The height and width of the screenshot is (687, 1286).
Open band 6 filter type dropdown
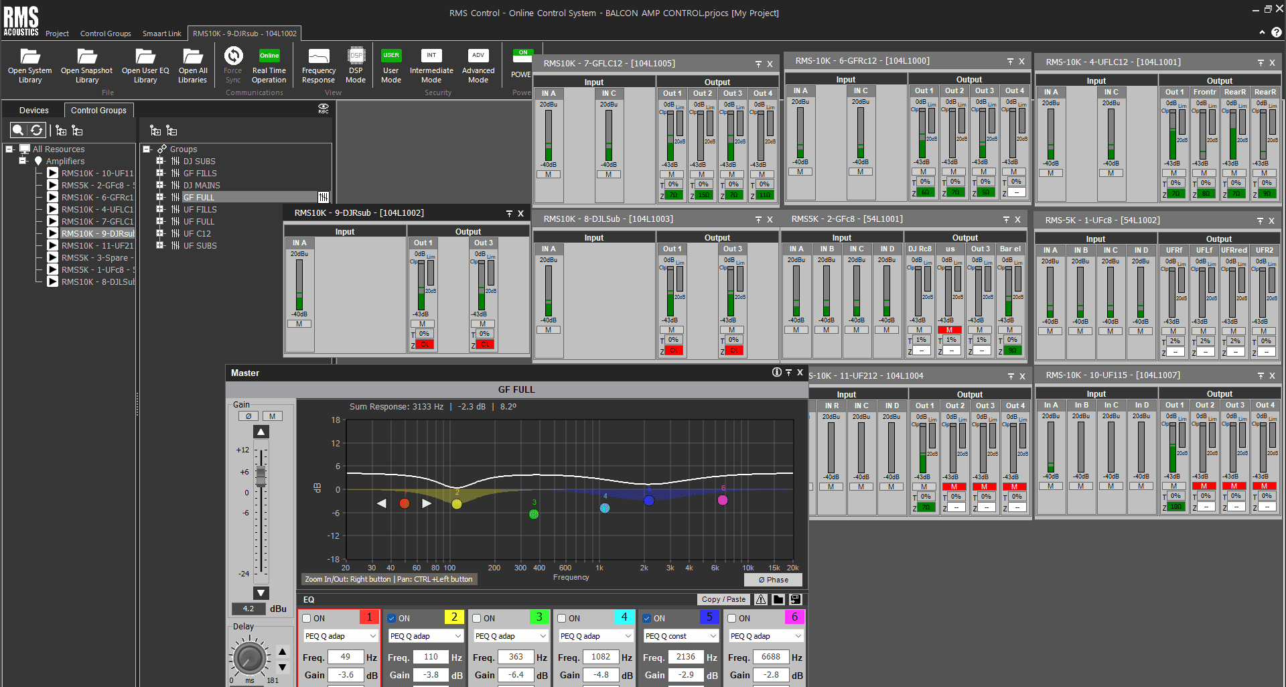766,636
